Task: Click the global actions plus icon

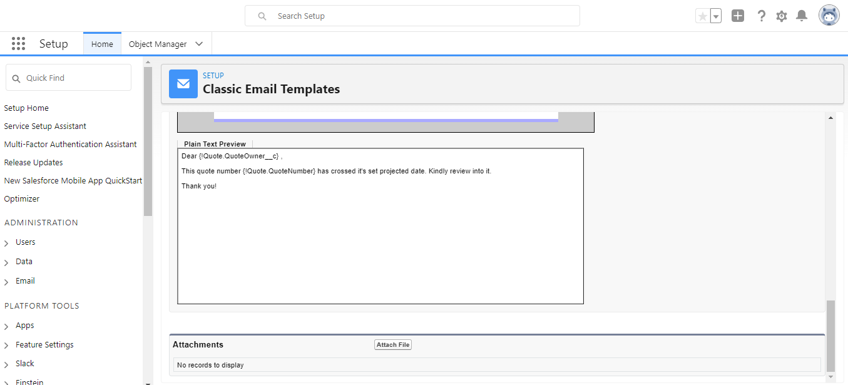Action: pos(738,16)
